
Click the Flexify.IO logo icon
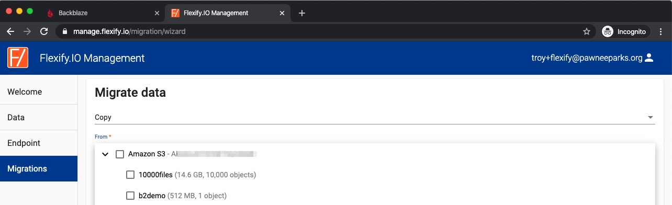click(18, 58)
